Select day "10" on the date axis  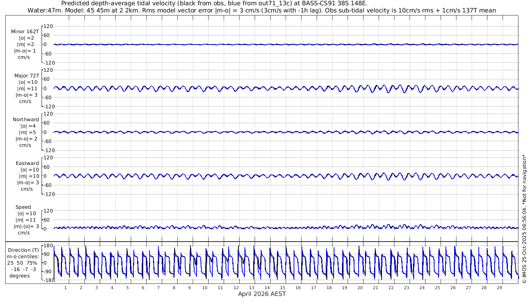pos(205,288)
